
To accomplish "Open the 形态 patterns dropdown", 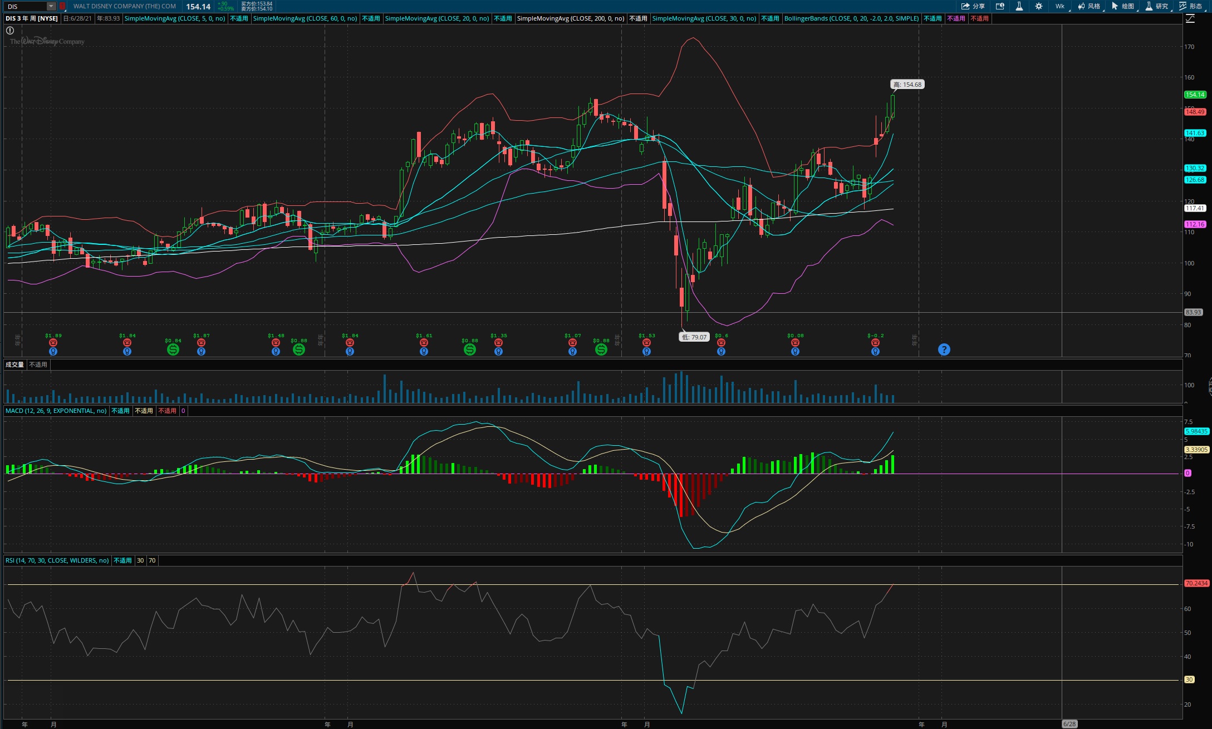I will pyautogui.click(x=1191, y=6).
